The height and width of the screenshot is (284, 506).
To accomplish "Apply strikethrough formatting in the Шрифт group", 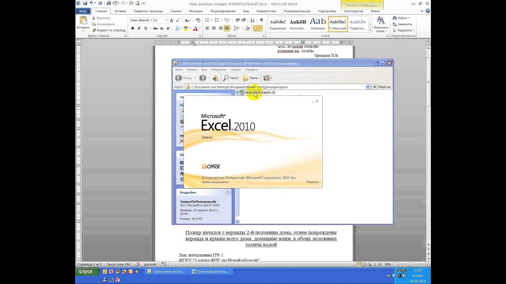I will point(155,28).
